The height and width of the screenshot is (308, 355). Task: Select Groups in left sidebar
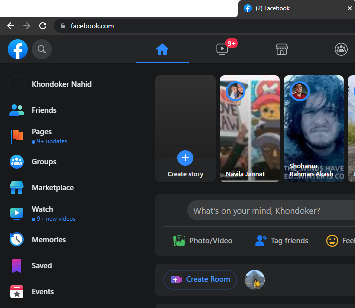tap(44, 162)
